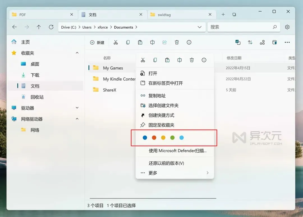Image resolution: width=303 pixels, height=217 pixels.
Task: Click the window duplicate icon beside new tab
Action: [234, 15]
